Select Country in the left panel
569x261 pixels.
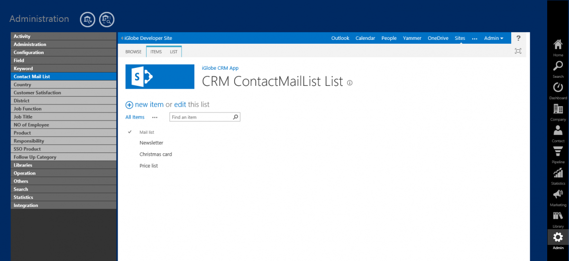pos(64,84)
